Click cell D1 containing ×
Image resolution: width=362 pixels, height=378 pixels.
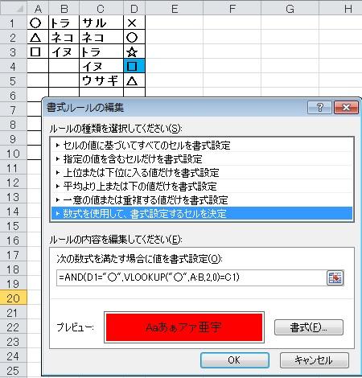tap(134, 23)
